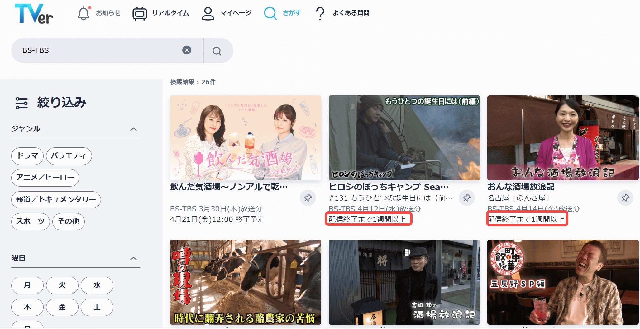Viewport: 640px width, 329px height.
Task: Filter by Friday 金
Action: click(62, 307)
